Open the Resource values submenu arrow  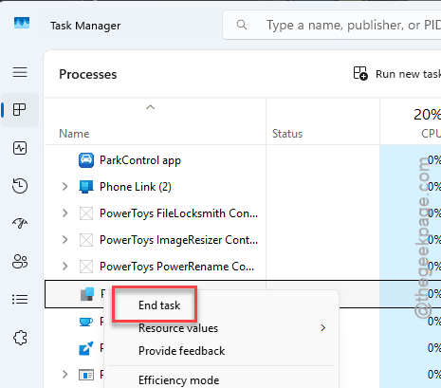click(x=322, y=328)
